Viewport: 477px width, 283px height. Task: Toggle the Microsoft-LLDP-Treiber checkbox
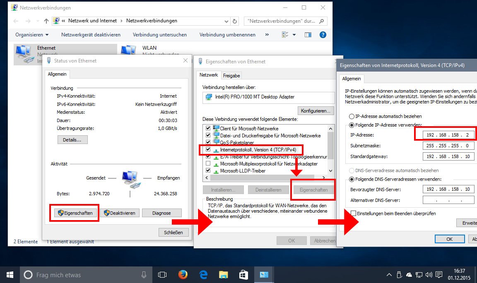pyautogui.click(x=208, y=170)
